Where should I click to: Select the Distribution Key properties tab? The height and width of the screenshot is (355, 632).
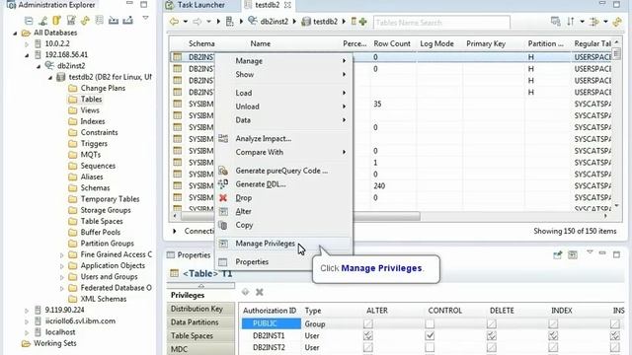(x=200, y=309)
